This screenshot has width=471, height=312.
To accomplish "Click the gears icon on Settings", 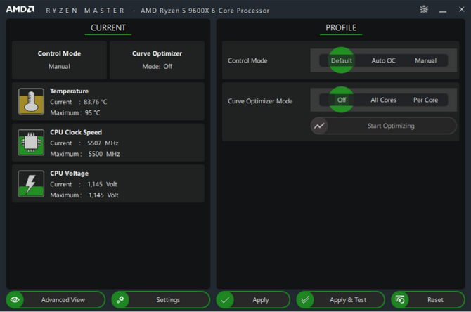I will tap(120, 299).
